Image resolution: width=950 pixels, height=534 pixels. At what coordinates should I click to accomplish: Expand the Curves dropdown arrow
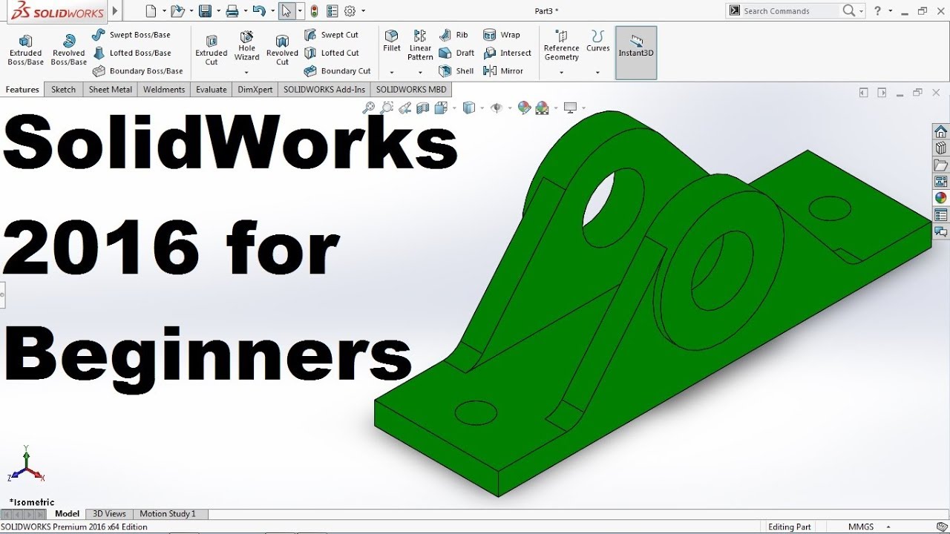tap(597, 73)
